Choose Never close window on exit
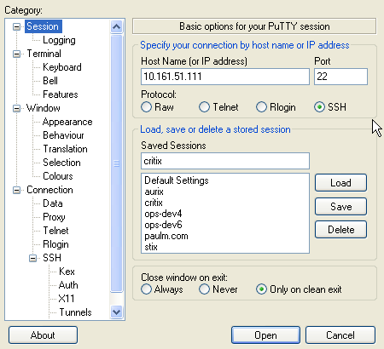This screenshot has height=349, width=384. (204, 289)
